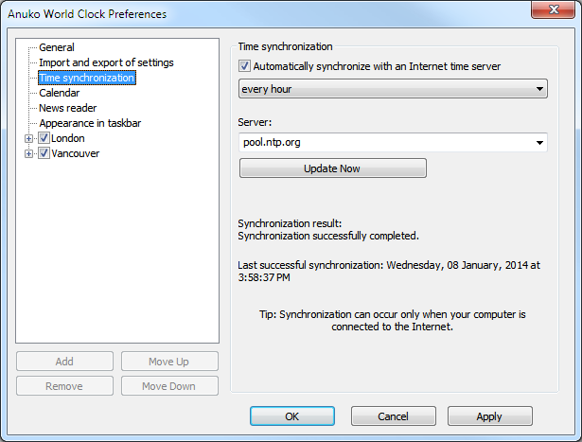Click the Update Now button
Screen dimensions: 582x442
point(332,168)
